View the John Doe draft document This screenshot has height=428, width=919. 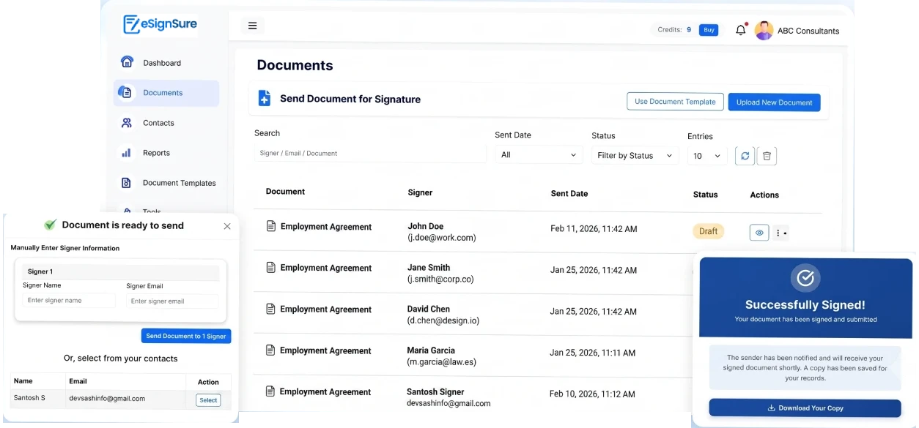click(759, 233)
